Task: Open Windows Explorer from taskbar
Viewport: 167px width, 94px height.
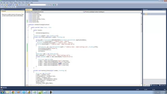Action: click(8, 92)
